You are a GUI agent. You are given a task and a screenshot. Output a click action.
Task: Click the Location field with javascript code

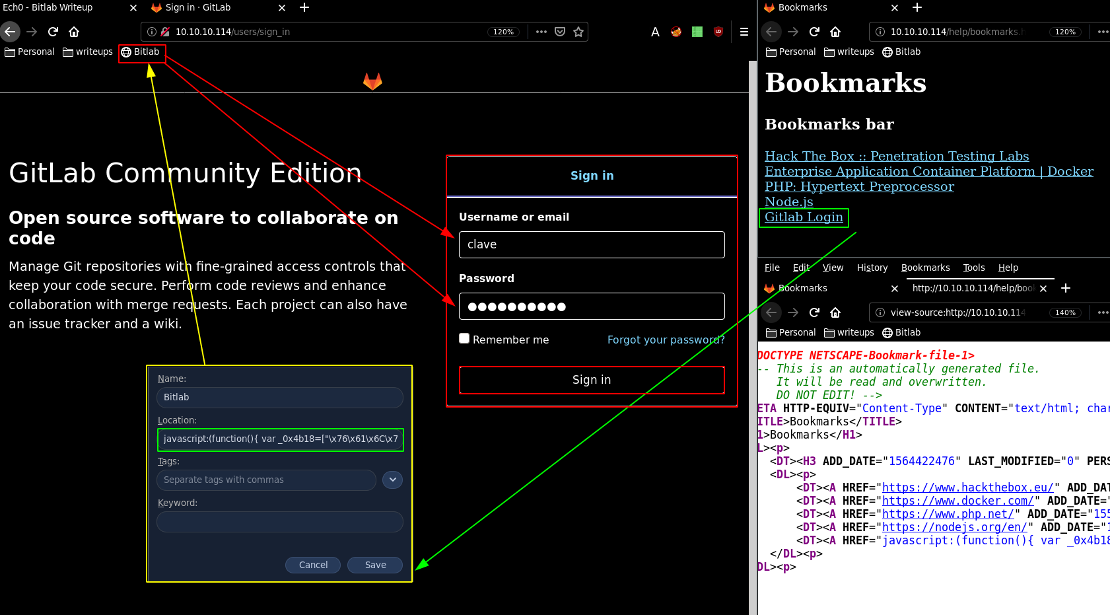[280, 439]
